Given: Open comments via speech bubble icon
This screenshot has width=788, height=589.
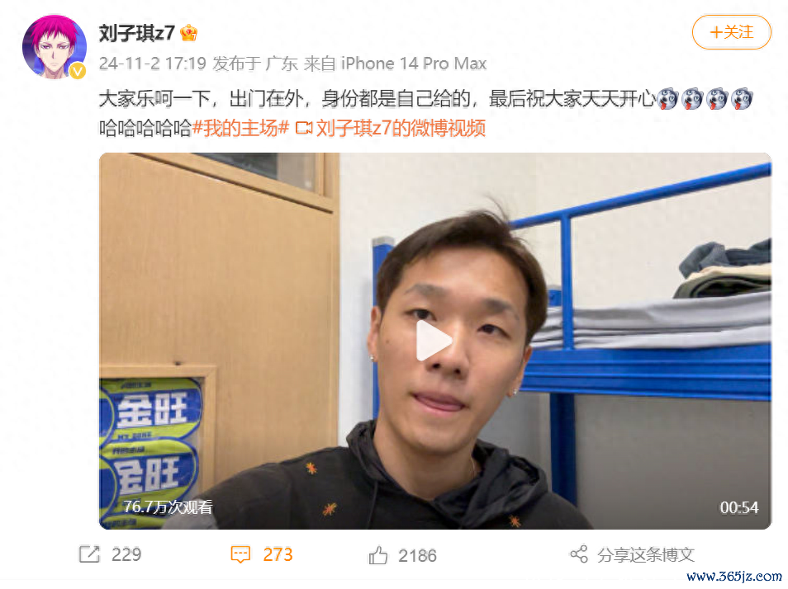Looking at the screenshot, I should point(240,554).
